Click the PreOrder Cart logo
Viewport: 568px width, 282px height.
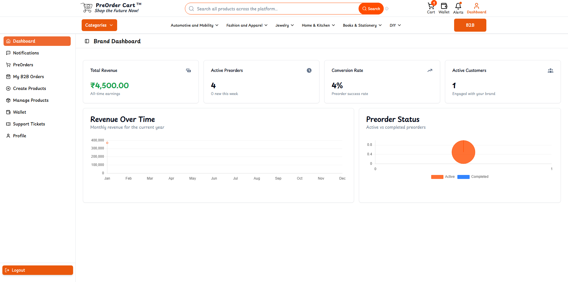click(x=111, y=8)
